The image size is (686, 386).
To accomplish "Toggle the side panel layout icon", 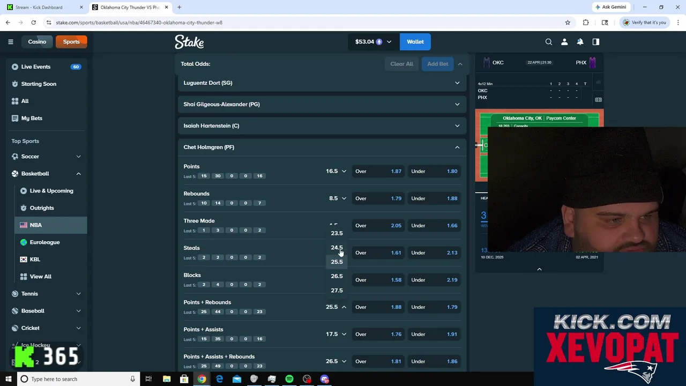I will point(595,42).
